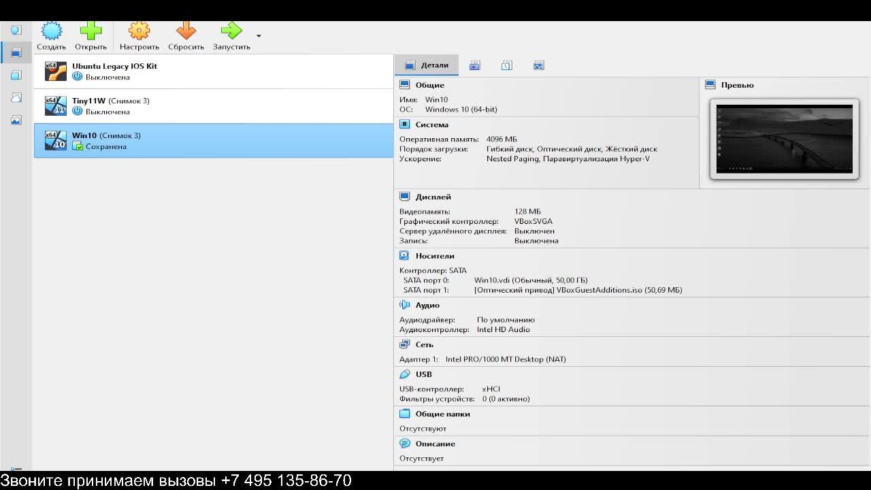Click the xHCI USB controller value
The height and width of the screenshot is (490, 871).
point(491,389)
